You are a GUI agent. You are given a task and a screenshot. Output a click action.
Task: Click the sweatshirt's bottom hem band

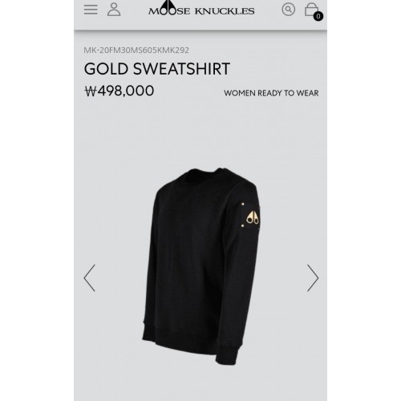click(179, 339)
